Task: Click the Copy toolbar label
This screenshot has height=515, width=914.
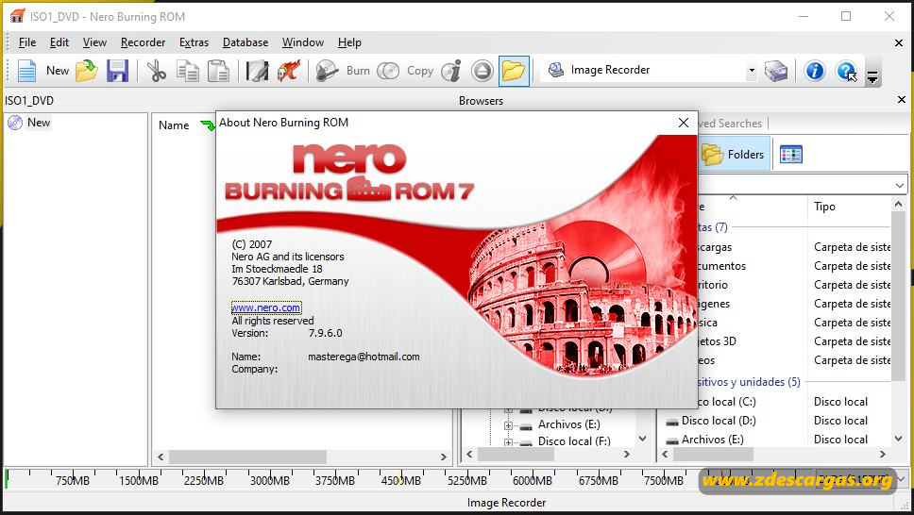Action: point(419,71)
